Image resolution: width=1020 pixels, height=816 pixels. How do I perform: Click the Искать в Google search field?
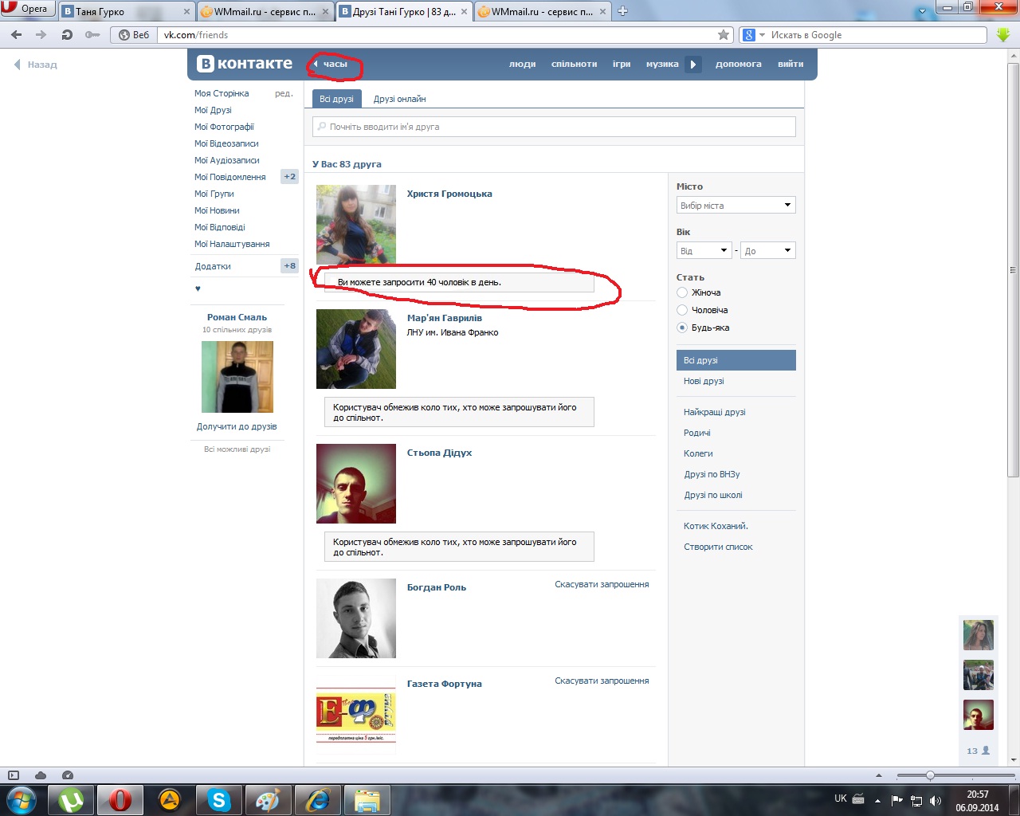click(877, 35)
